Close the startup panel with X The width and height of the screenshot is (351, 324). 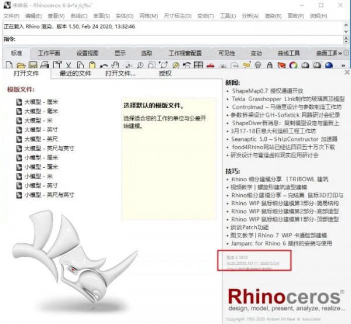click(x=347, y=73)
